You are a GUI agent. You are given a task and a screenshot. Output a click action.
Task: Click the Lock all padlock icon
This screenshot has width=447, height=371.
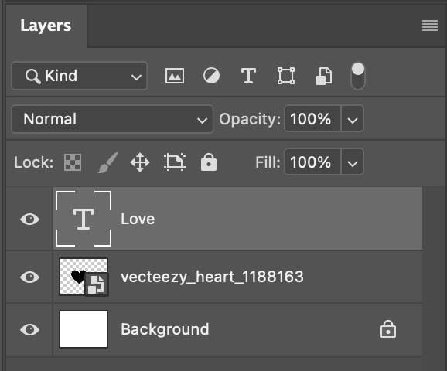(209, 162)
